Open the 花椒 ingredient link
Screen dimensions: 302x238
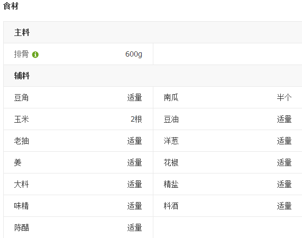(171, 162)
